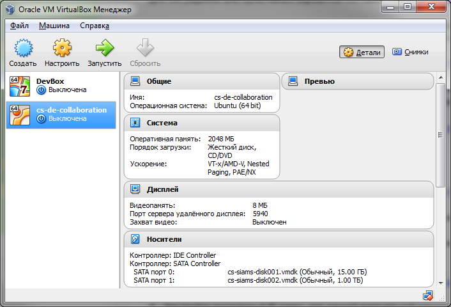451x307 pixels.
Task: Open settings via Настроить gear icon
Action: [62, 48]
